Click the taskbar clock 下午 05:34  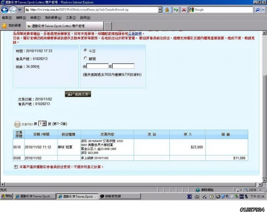tap(257, 197)
